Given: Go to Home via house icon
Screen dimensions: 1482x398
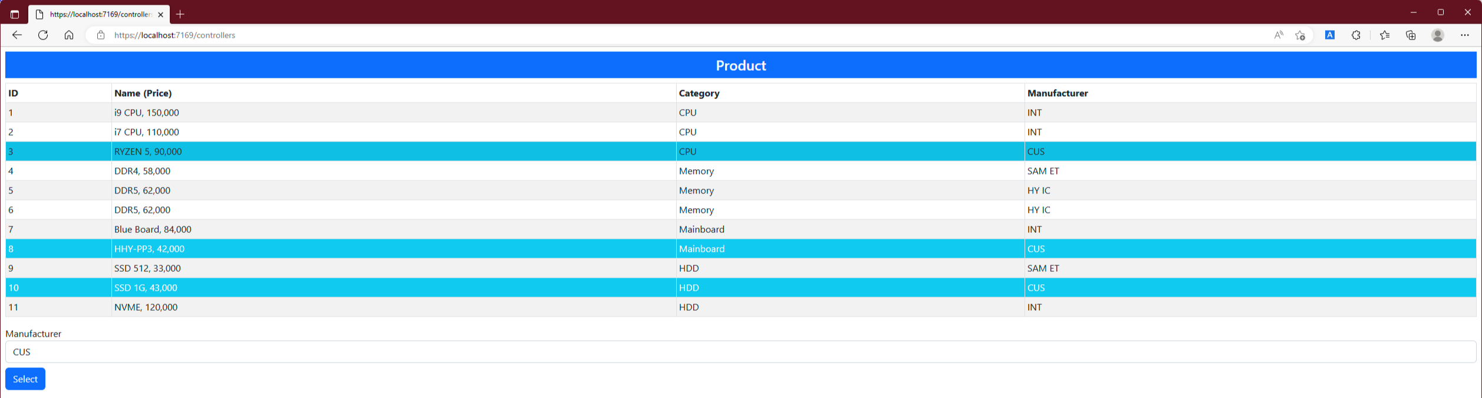Looking at the screenshot, I should tap(69, 35).
